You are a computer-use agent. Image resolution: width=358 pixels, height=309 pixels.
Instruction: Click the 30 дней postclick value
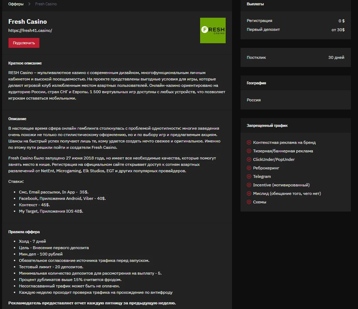pyautogui.click(x=336, y=57)
